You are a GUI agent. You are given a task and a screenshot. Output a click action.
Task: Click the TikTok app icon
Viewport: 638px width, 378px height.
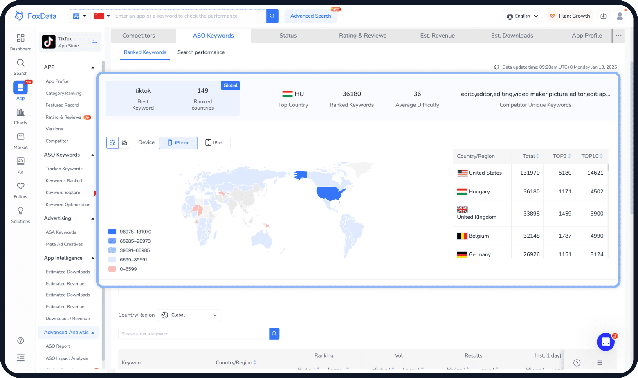(x=49, y=42)
